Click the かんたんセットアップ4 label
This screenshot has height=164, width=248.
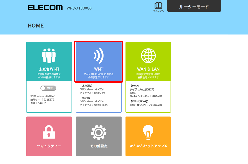148,146
